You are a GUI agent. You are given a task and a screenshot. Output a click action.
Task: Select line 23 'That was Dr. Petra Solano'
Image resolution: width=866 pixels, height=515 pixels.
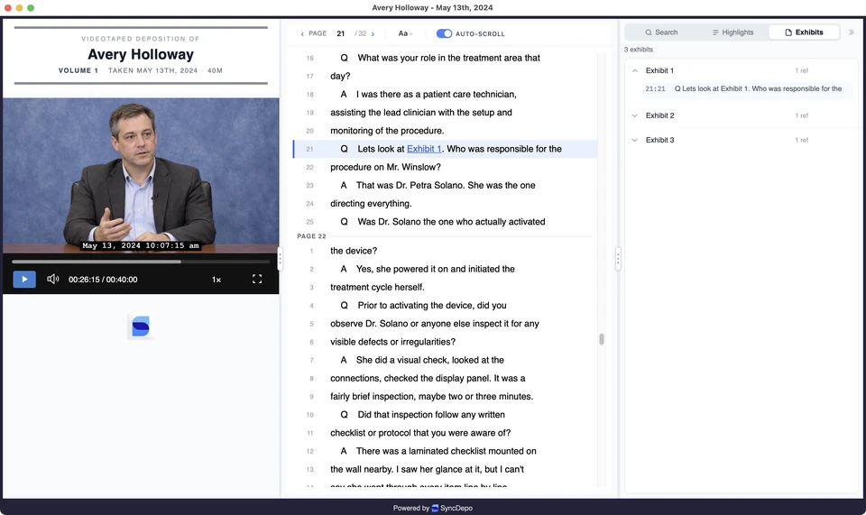point(445,186)
